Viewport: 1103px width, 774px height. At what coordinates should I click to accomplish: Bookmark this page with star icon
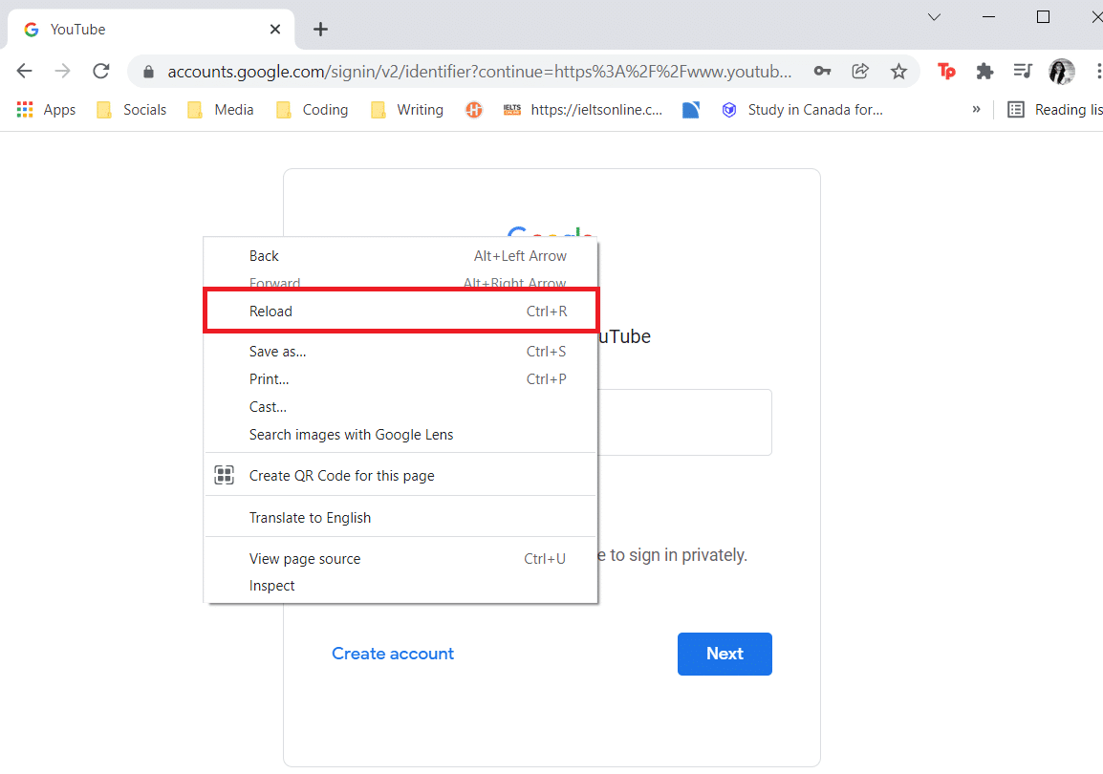point(898,71)
